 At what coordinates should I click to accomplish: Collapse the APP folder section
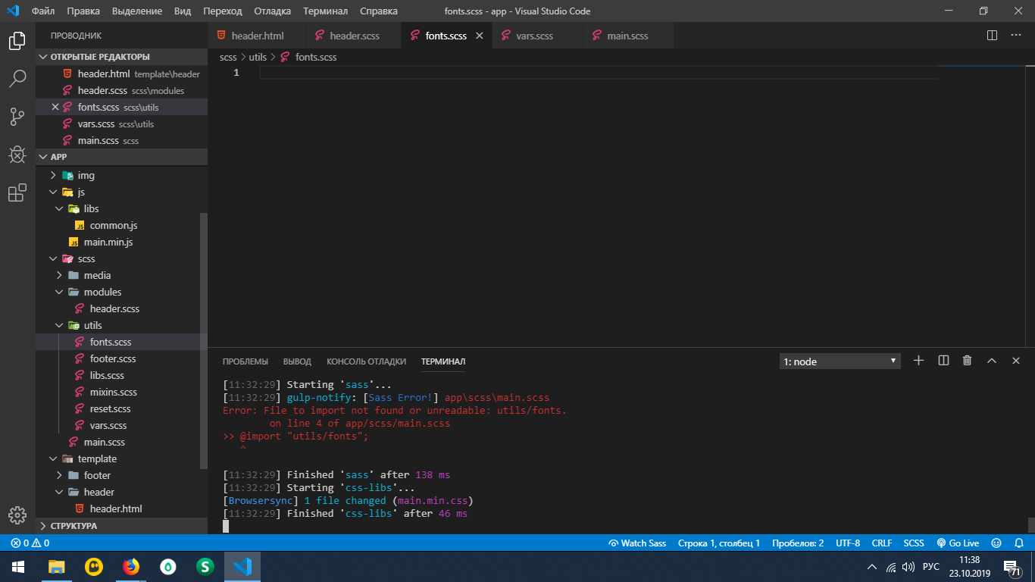click(121, 157)
